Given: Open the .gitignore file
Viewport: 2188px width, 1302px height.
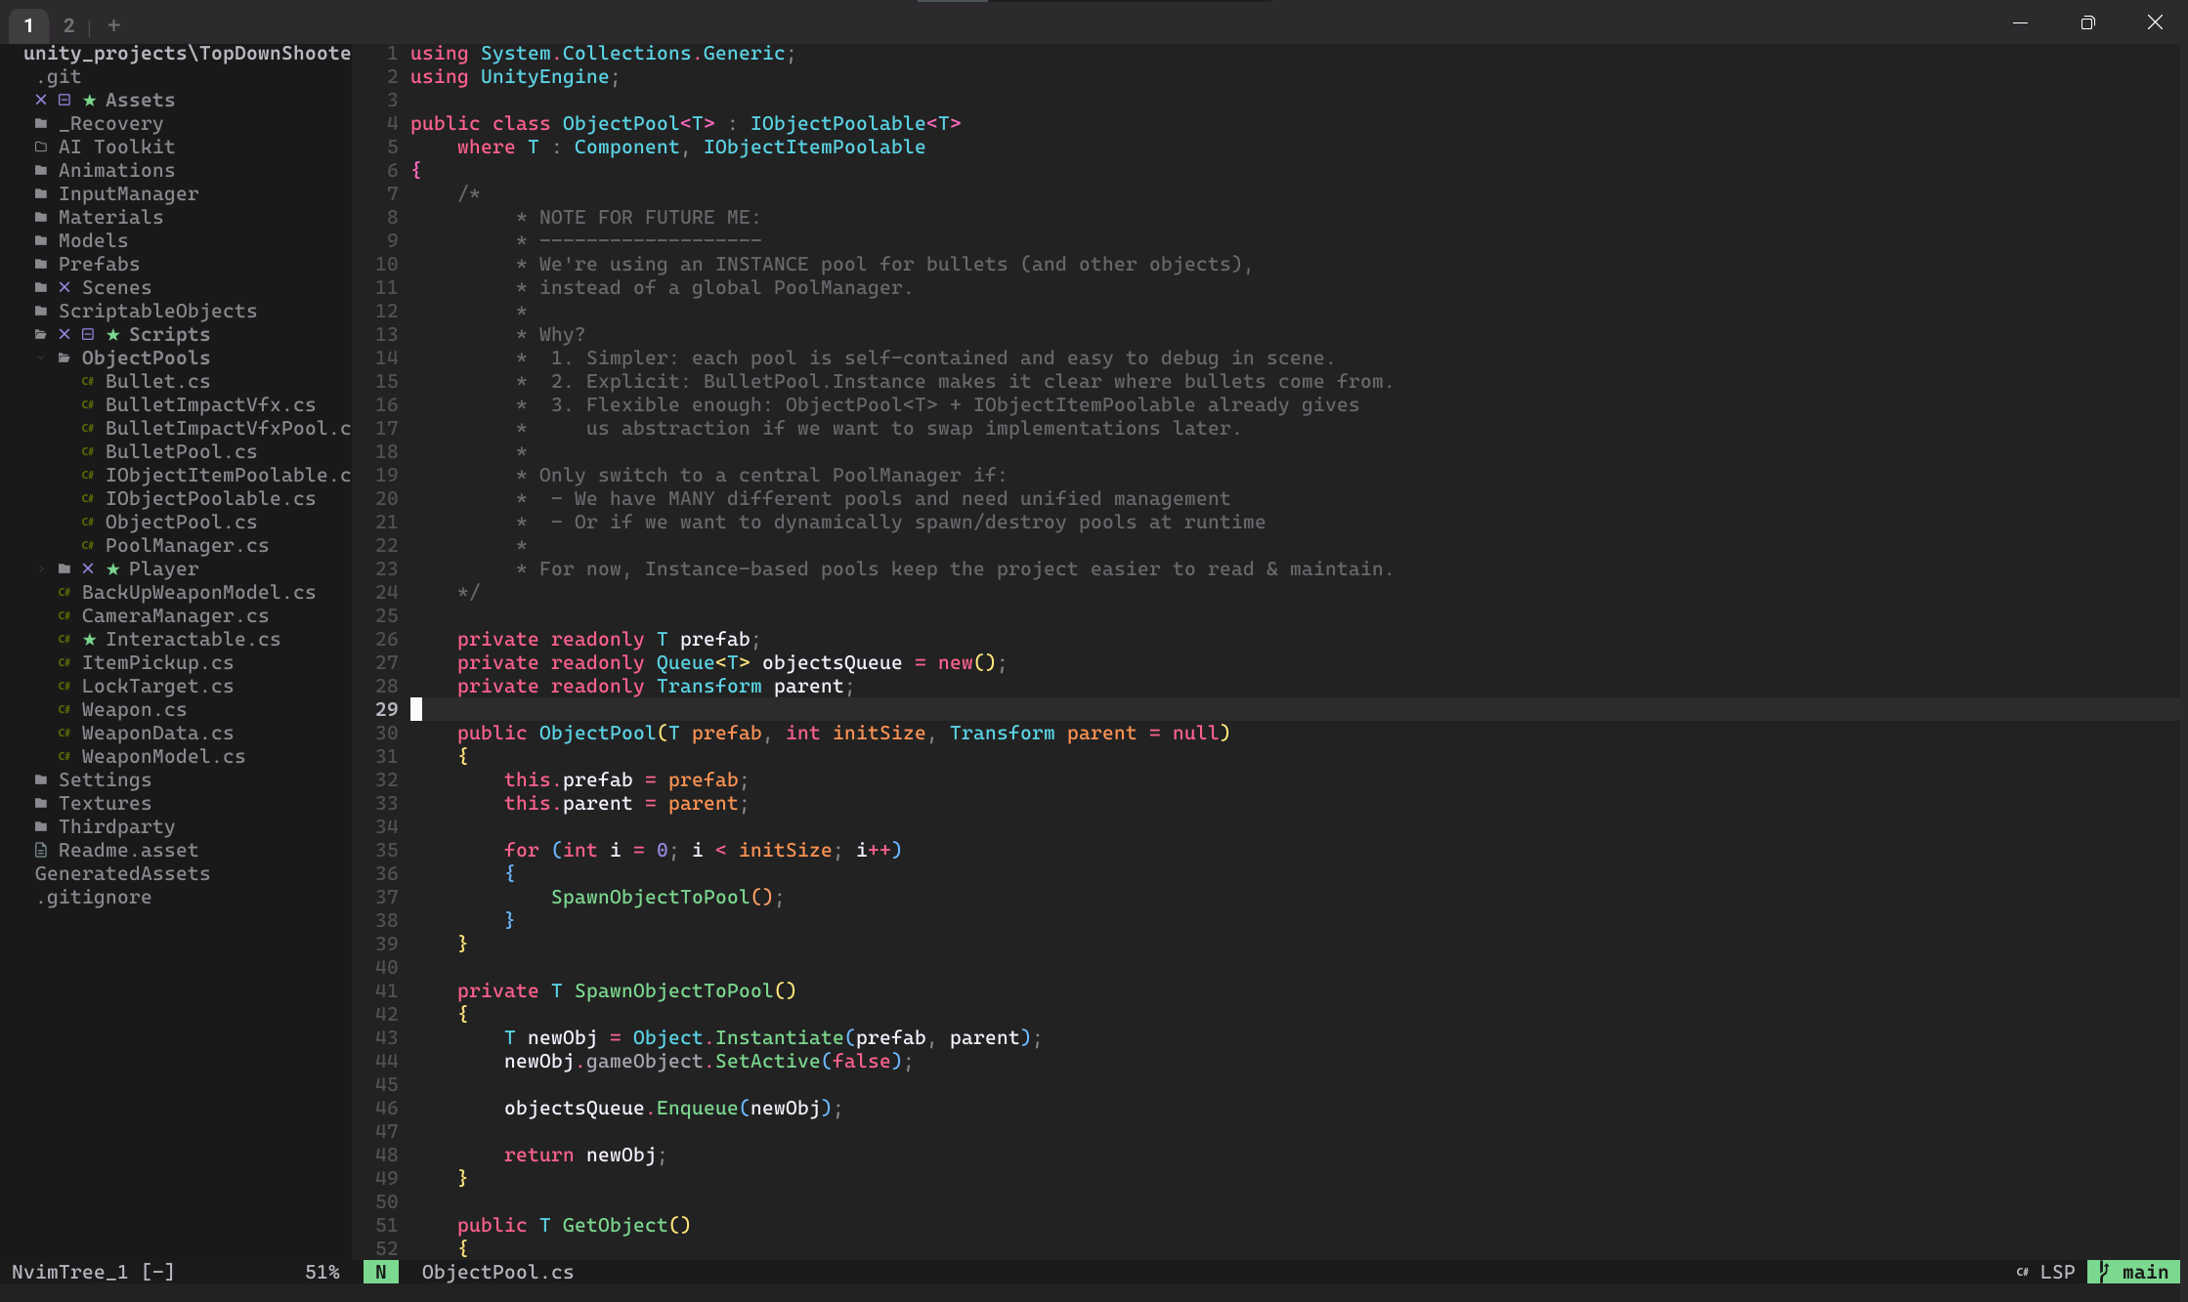Looking at the screenshot, I should (x=93, y=898).
